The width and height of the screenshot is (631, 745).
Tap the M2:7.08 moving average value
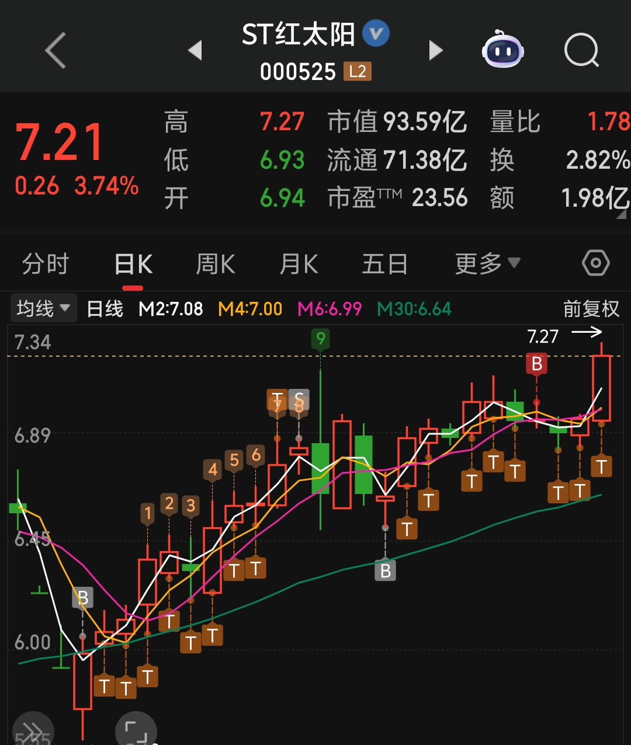click(171, 308)
